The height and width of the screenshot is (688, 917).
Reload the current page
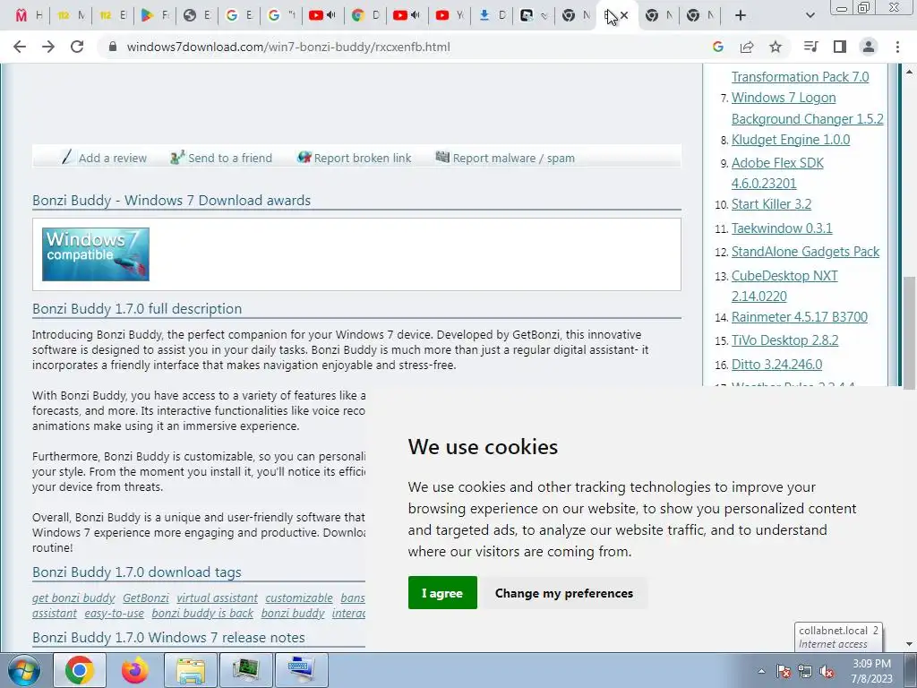(77, 47)
